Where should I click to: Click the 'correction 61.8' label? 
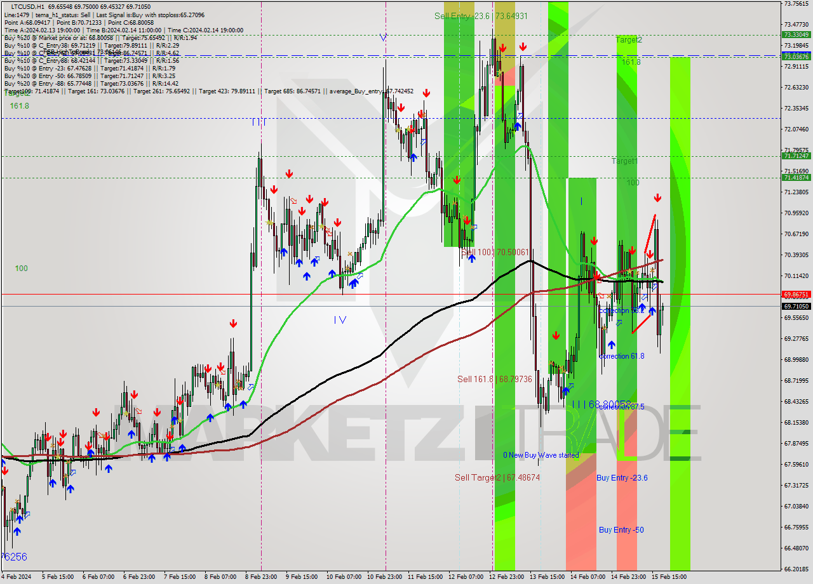click(x=621, y=356)
